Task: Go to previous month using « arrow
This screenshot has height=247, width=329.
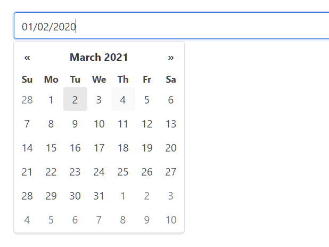Action: coord(27,58)
